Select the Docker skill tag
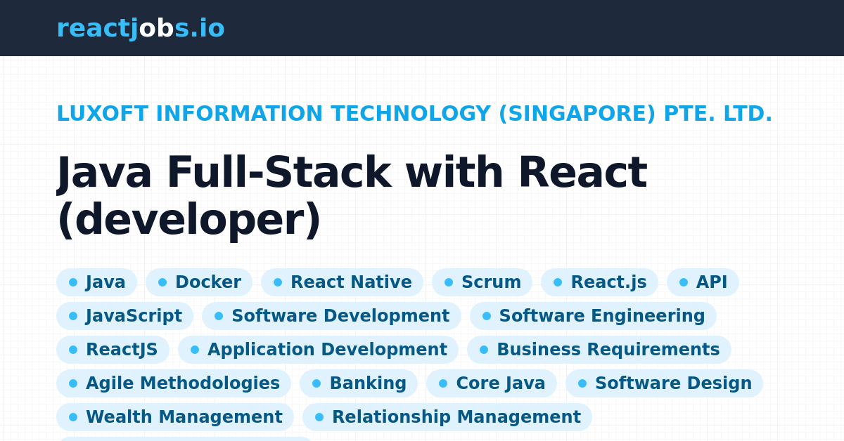 [199, 282]
